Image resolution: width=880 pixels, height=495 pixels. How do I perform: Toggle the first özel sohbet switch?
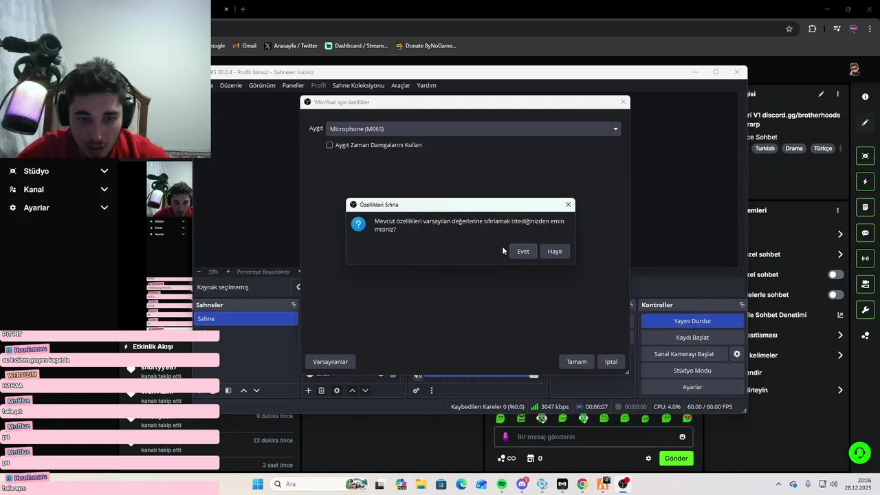(x=836, y=274)
